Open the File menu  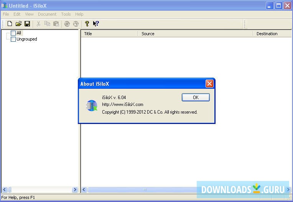pyautogui.click(x=6, y=14)
